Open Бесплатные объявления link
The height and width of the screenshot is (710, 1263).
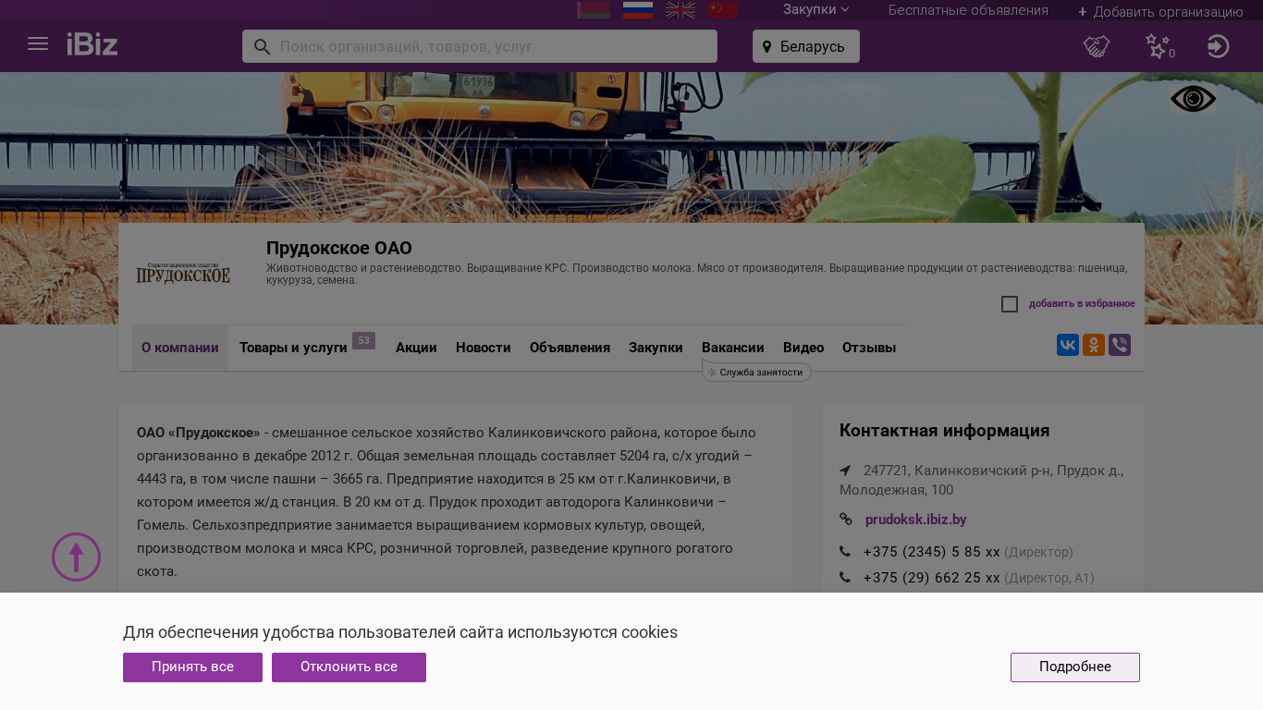968,10
